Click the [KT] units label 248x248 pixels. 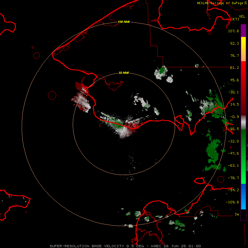click(x=235, y=19)
